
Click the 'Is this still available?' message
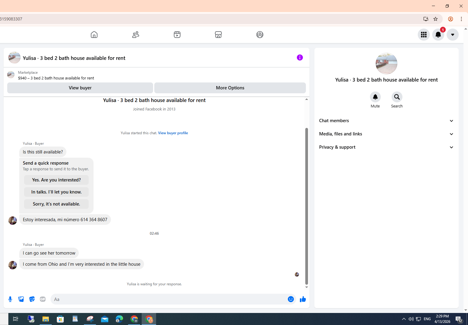(43, 152)
